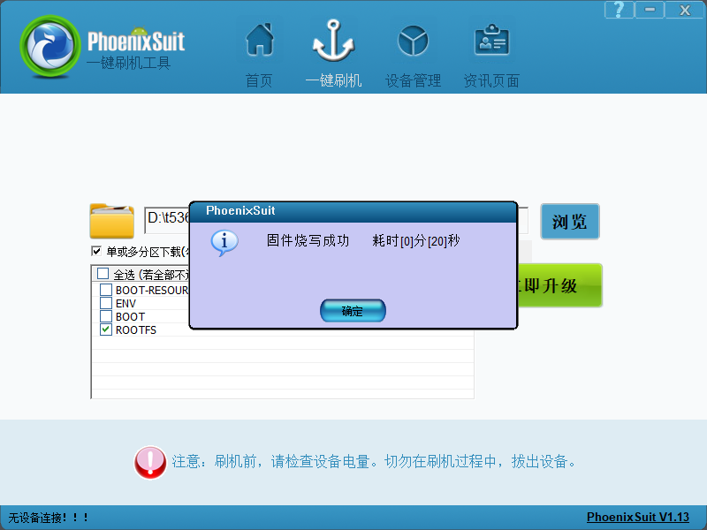Open the news page icon
Image resolution: width=707 pixels, height=530 pixels.
pyautogui.click(x=491, y=42)
